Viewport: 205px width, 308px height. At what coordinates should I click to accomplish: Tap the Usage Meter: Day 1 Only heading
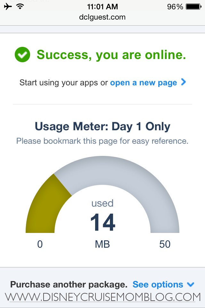(102, 126)
